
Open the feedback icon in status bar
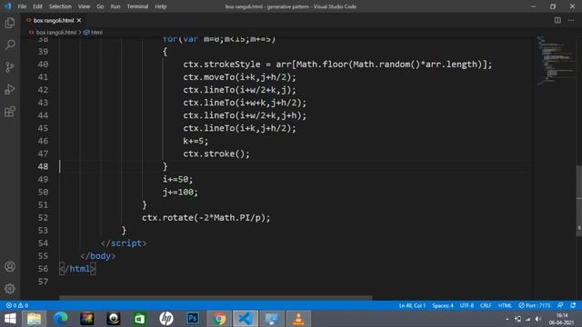click(560, 305)
